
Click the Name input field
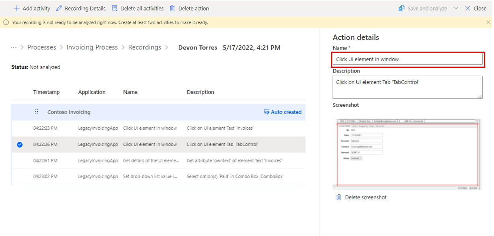[x=407, y=59]
